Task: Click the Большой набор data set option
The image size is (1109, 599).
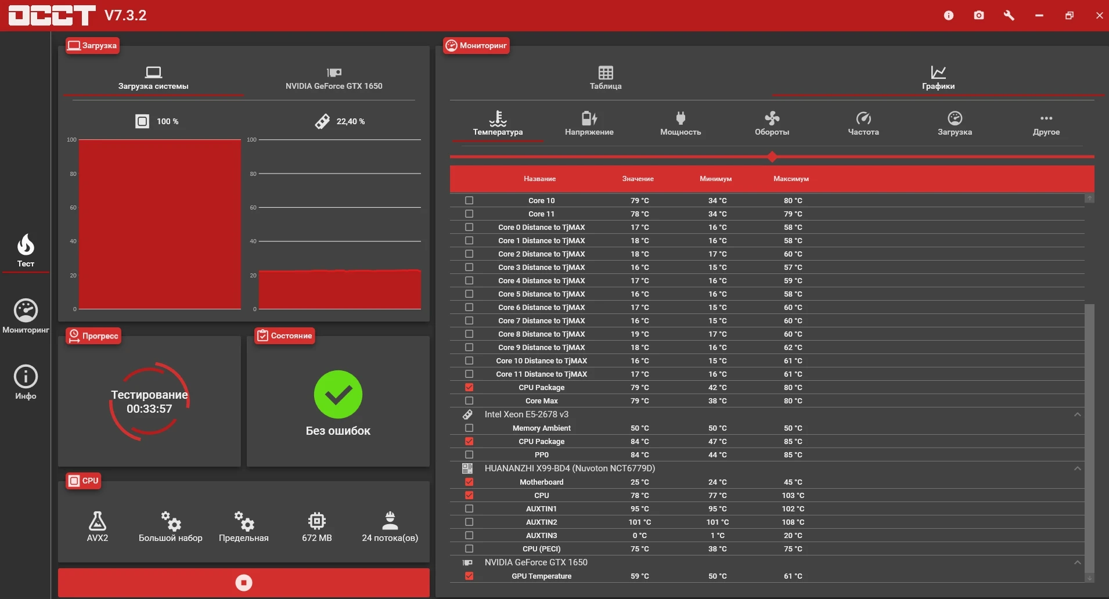Action: tap(171, 526)
